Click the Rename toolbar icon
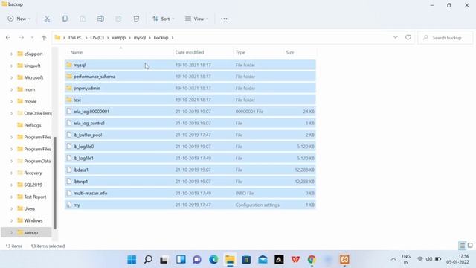Screen dimensions: 476x268 pos(100,19)
